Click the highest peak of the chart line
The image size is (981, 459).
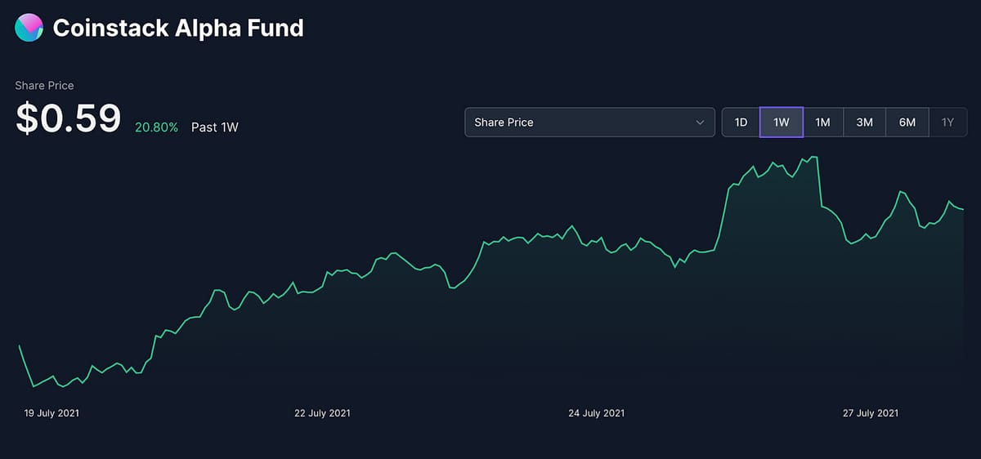[x=816, y=157]
